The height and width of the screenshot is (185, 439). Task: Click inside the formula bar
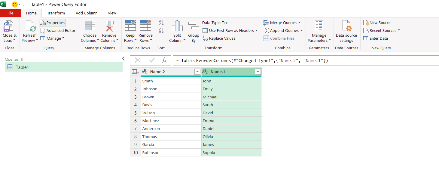tap(306, 60)
